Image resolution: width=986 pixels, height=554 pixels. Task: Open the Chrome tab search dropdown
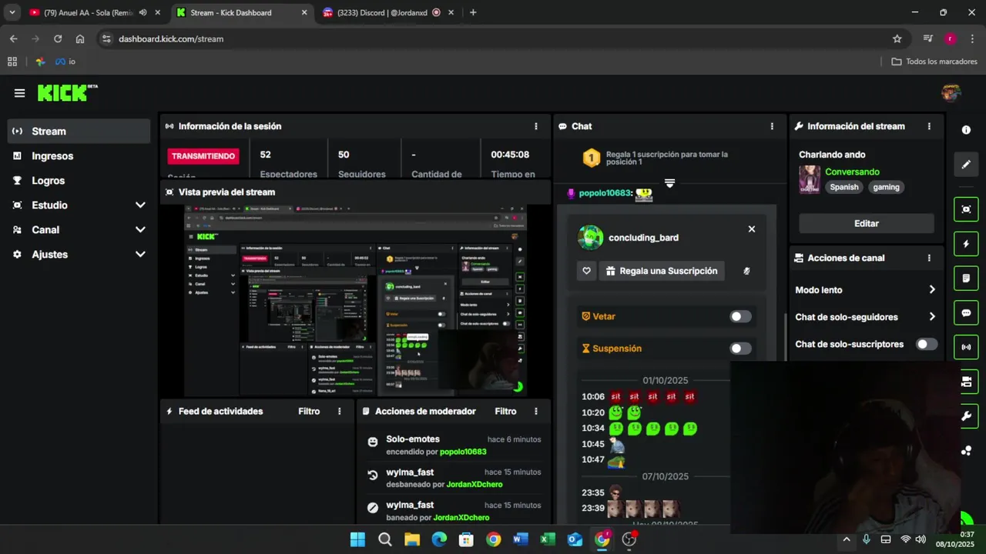[x=12, y=12]
